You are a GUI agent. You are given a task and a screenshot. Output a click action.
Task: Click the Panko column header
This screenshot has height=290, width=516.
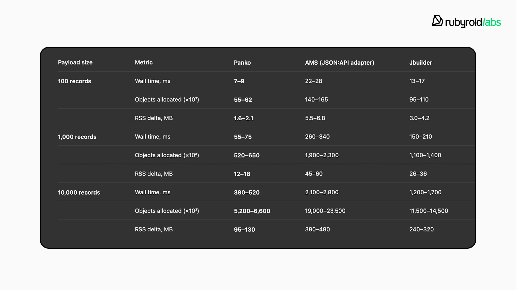click(242, 63)
